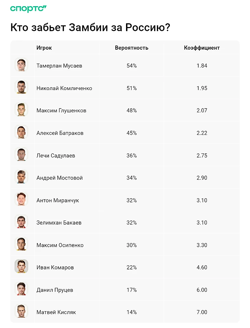Screen dimensions: 250x328
Task: Select Антон Миранчук's avatar
Action: tap(21, 199)
